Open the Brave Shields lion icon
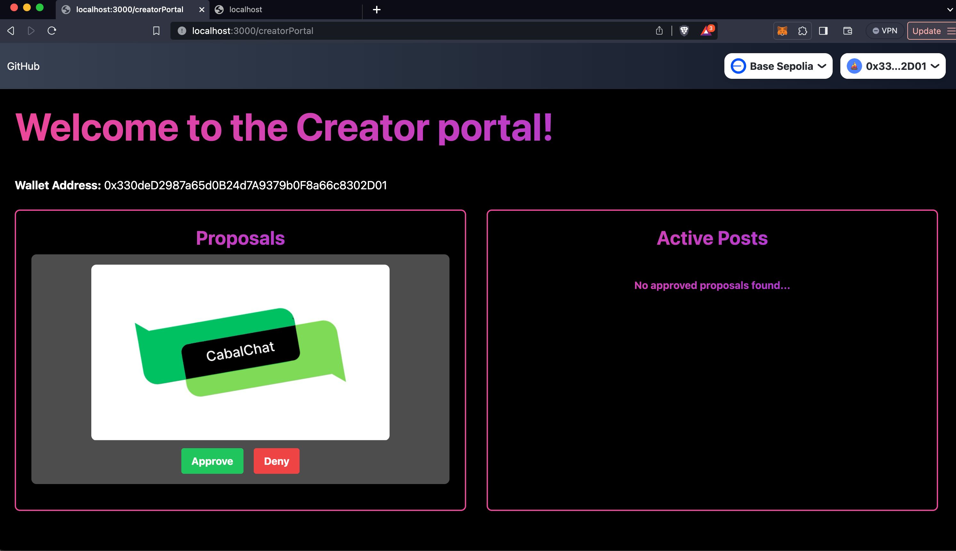 click(684, 31)
